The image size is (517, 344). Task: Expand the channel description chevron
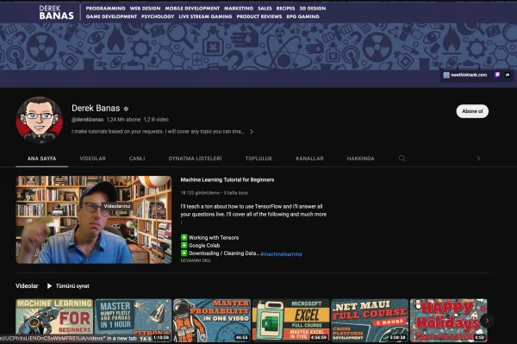252,132
